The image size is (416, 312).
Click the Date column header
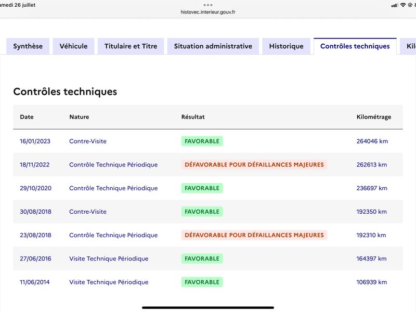(27, 117)
